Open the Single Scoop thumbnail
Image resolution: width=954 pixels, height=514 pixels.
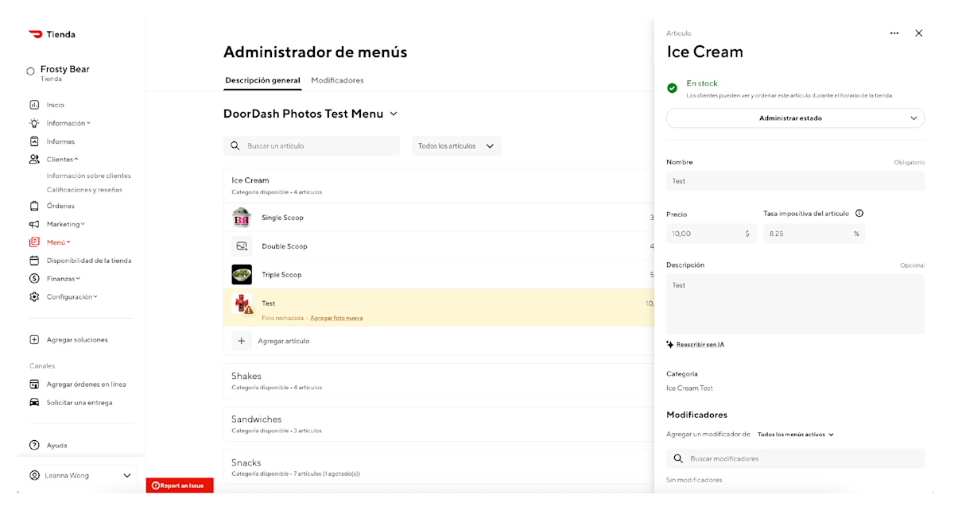click(242, 218)
